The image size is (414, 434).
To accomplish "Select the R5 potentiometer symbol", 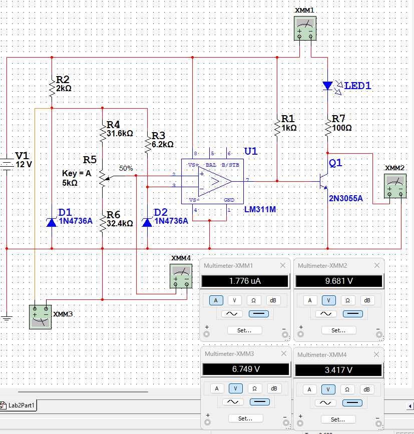I will 103,178.
